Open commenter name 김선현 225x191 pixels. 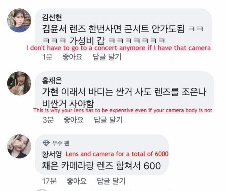click(52, 17)
